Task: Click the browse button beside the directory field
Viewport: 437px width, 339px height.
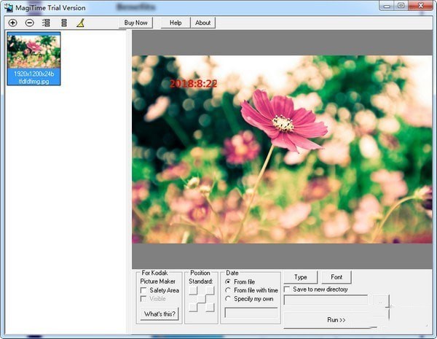Action: 380,300
